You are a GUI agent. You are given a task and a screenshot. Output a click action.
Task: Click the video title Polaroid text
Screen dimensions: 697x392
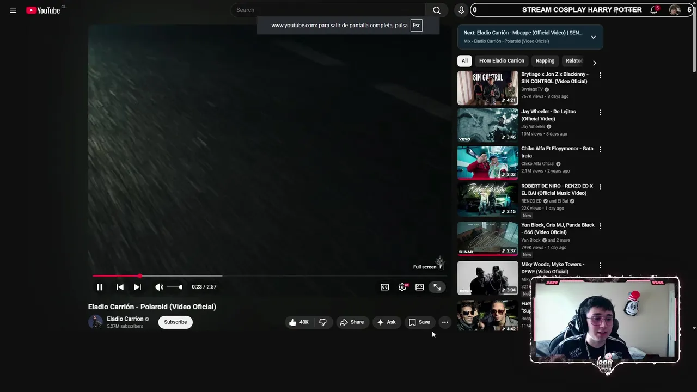[x=152, y=307]
